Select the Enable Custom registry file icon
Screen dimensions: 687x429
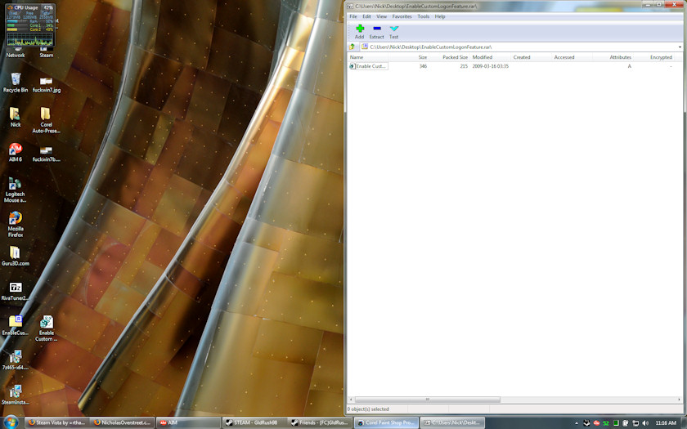click(x=46, y=328)
